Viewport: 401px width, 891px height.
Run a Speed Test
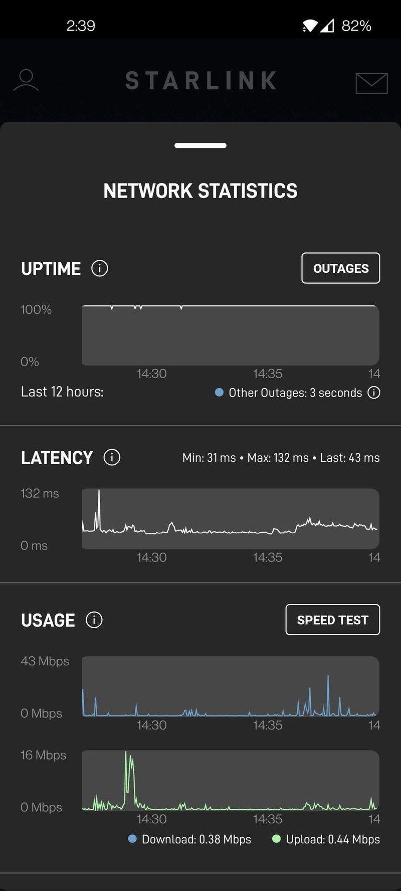point(332,620)
